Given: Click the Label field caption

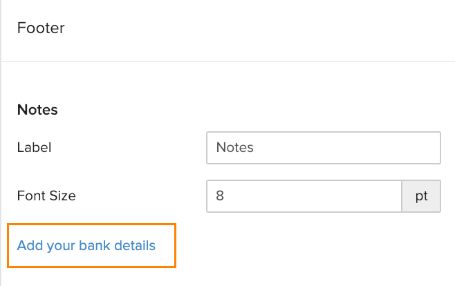Looking at the screenshot, I should (x=35, y=147).
